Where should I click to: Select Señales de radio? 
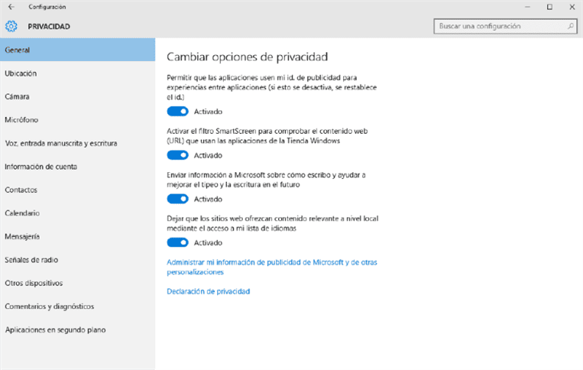pyautogui.click(x=31, y=260)
